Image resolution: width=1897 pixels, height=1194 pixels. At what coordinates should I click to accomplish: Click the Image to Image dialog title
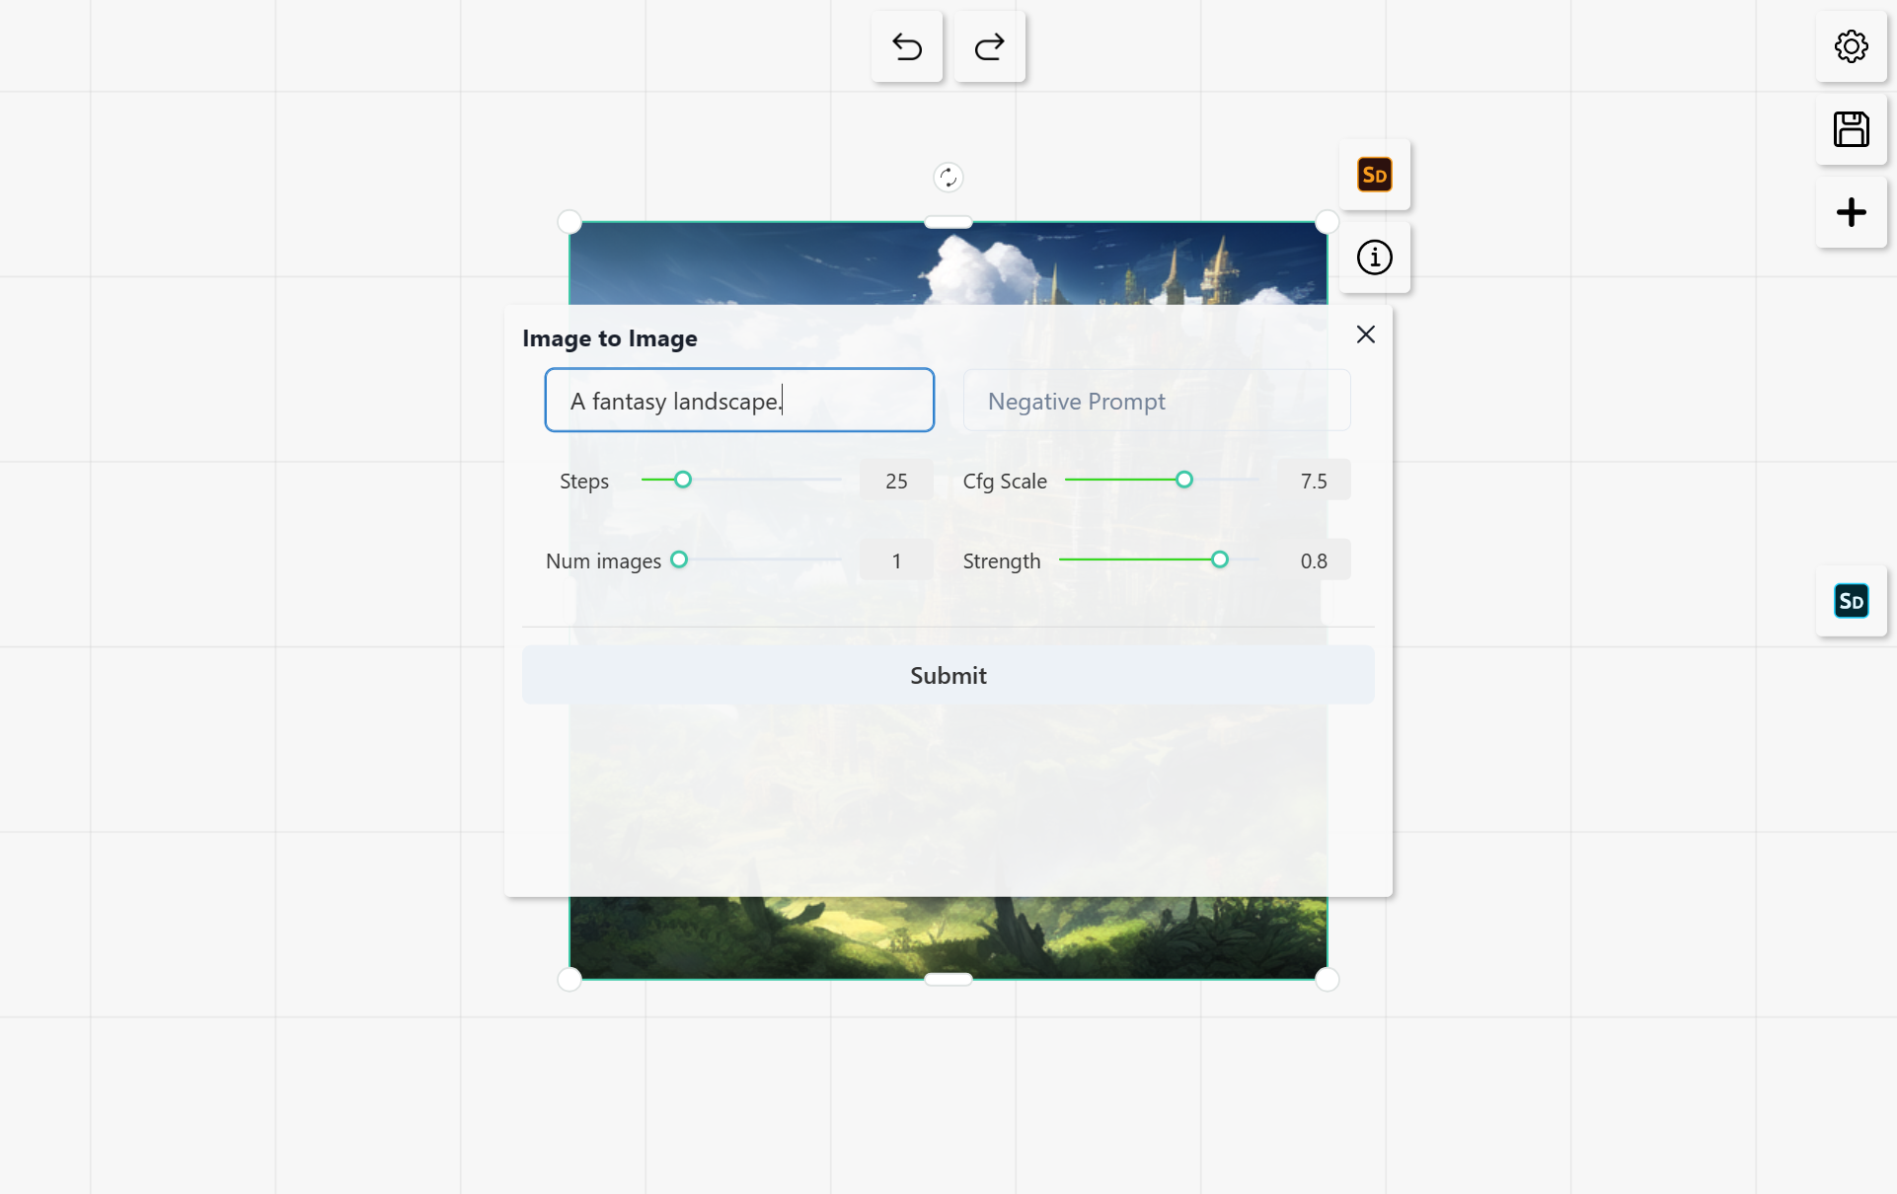pos(609,337)
